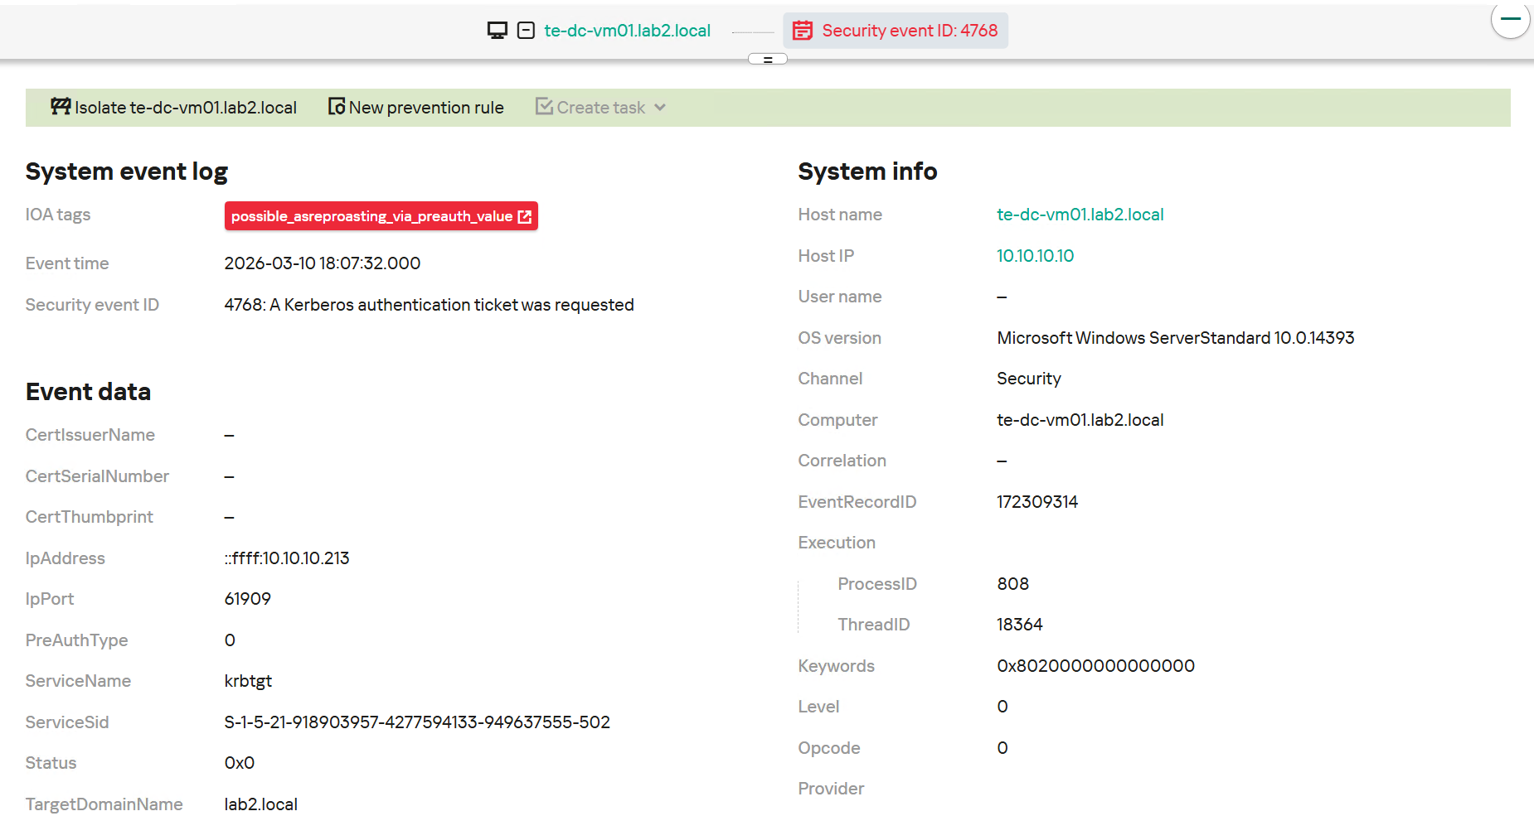Screen dimensions: 1534x816
Task: Click the IpAddress value ::ffff:10.10.10.213
Action: [x=287, y=558]
